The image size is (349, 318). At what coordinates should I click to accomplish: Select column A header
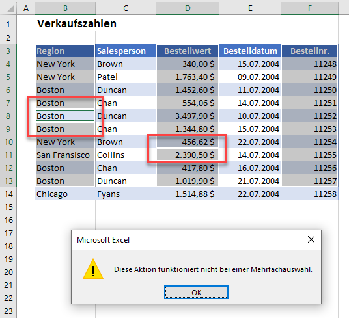26,8
